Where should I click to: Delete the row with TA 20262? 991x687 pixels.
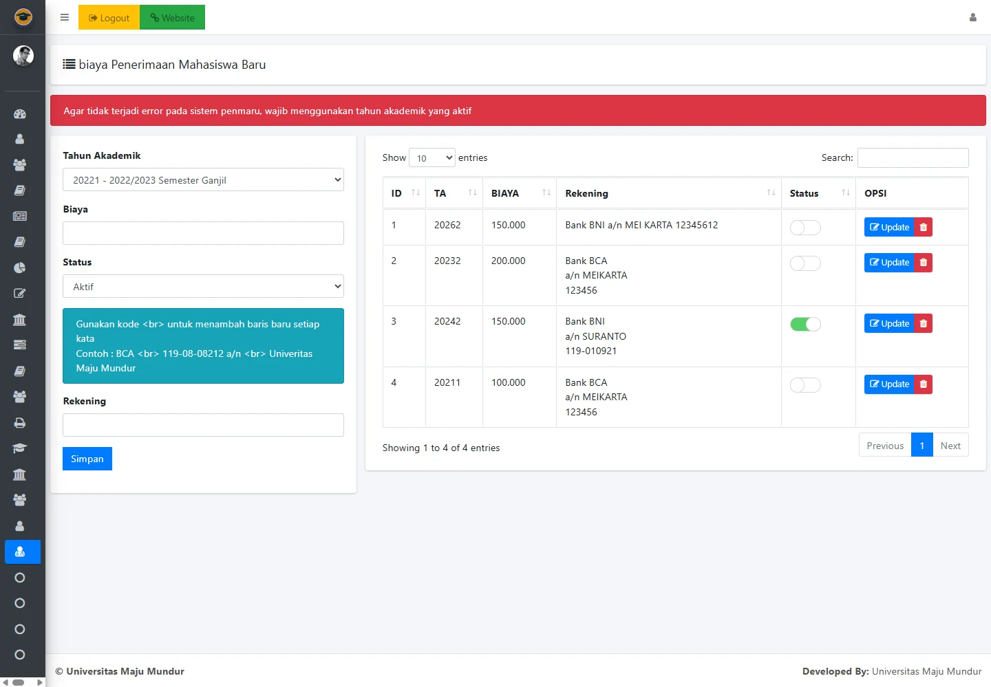pyautogui.click(x=923, y=228)
